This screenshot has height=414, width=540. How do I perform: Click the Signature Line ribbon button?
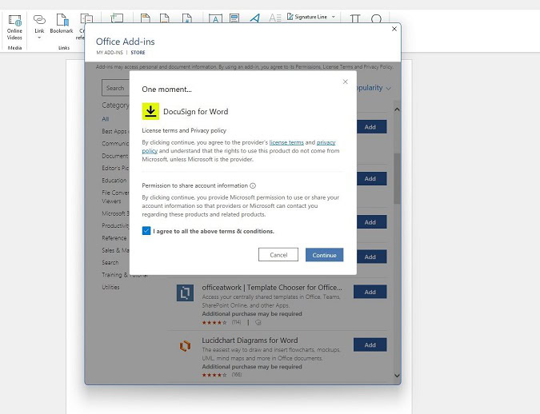tap(307, 17)
